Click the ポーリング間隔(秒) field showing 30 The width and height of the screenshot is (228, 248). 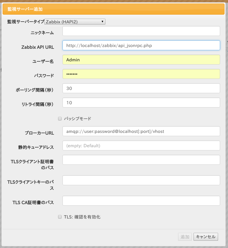[141, 88]
